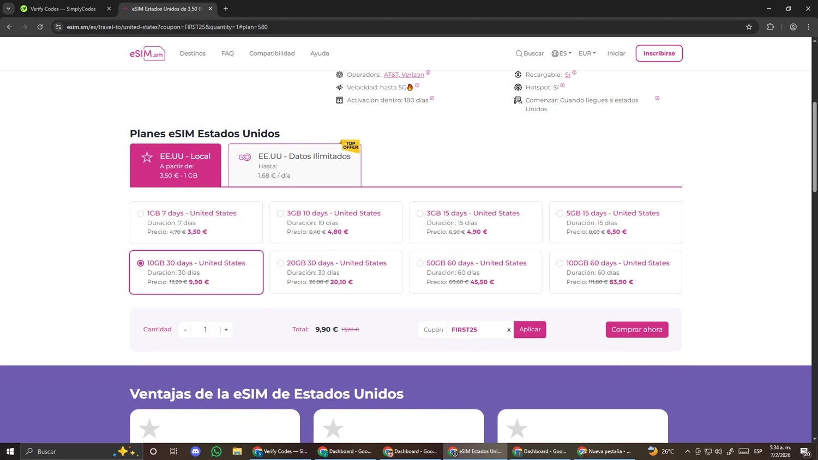818x460 pixels.
Task: Click Comprar ahora button
Action: (x=637, y=329)
